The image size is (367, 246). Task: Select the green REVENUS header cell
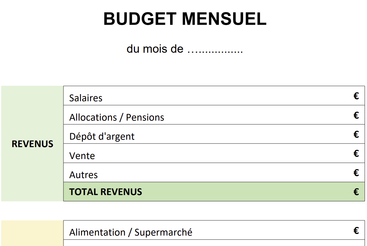tap(32, 144)
